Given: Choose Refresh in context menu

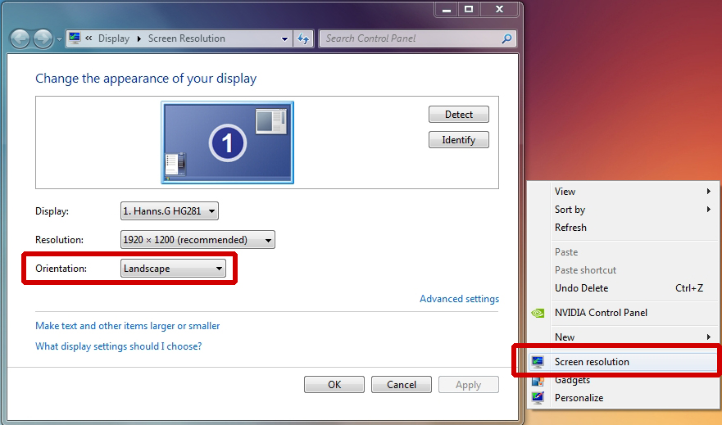Looking at the screenshot, I should pos(624,228).
